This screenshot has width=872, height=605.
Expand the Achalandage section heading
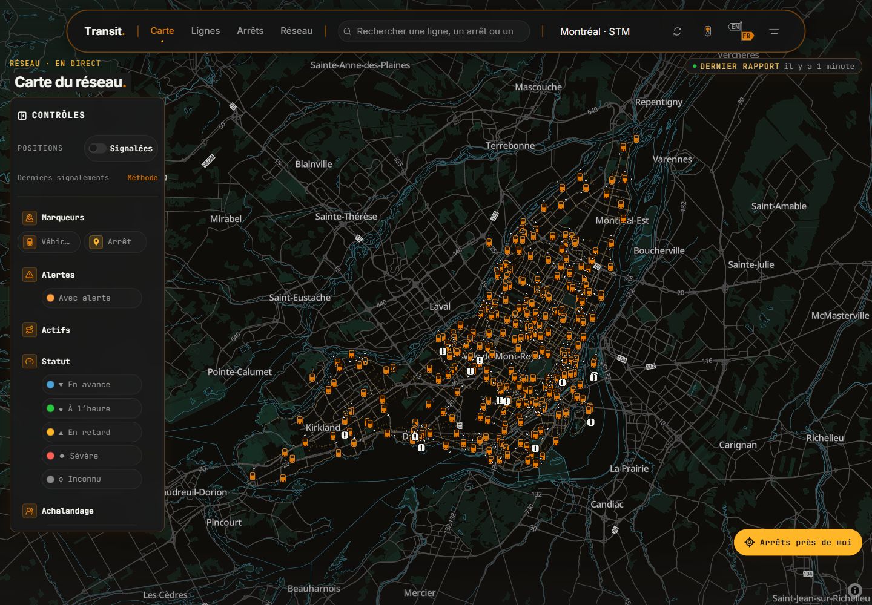68,511
